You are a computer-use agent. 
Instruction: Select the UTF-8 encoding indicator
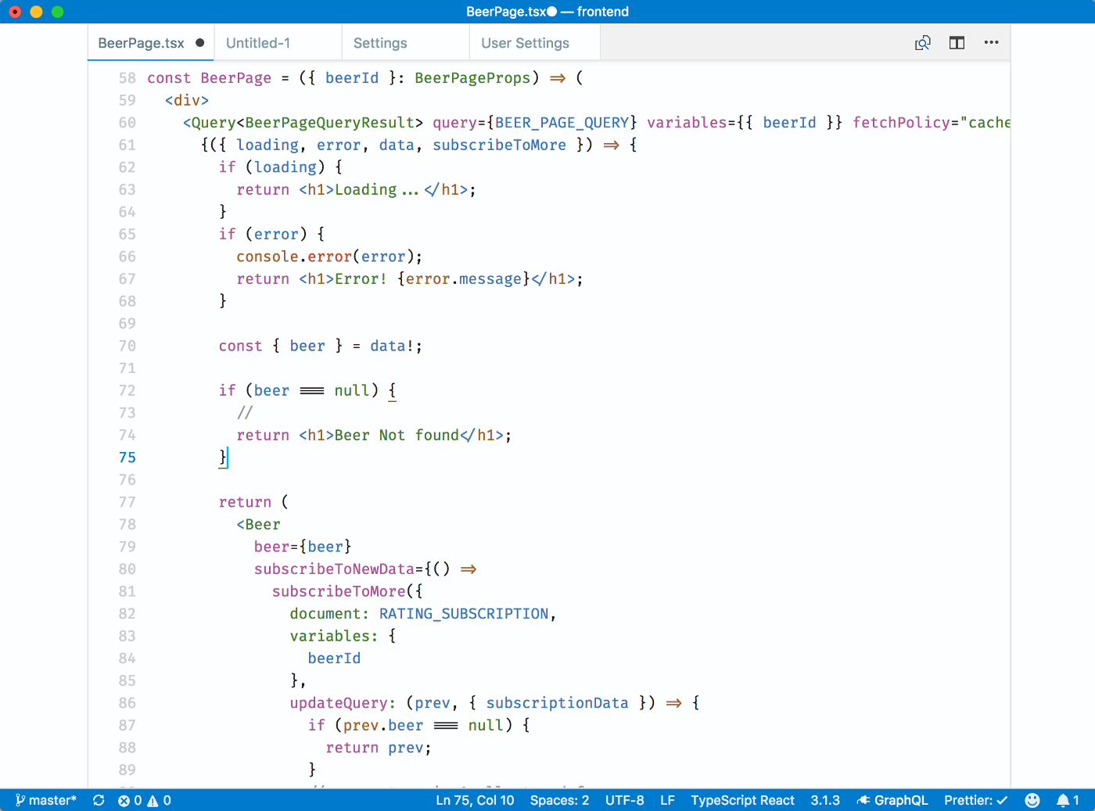pos(624,800)
